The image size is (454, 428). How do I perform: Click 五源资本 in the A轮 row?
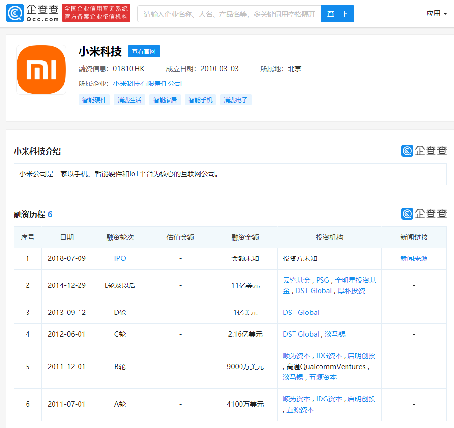pyautogui.click(x=300, y=410)
